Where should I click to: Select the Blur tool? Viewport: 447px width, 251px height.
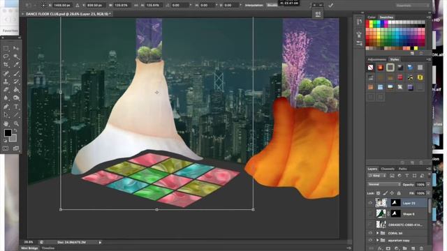pyautogui.click(x=6, y=98)
